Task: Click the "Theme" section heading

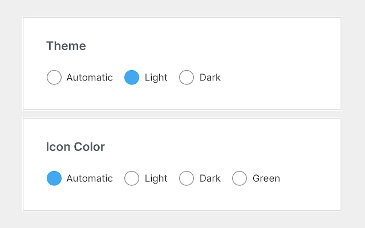Action: (x=66, y=46)
